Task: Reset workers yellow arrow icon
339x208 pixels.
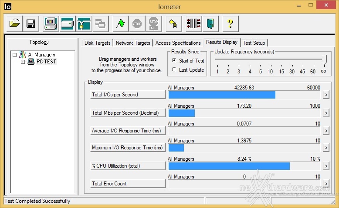Action: point(173,24)
